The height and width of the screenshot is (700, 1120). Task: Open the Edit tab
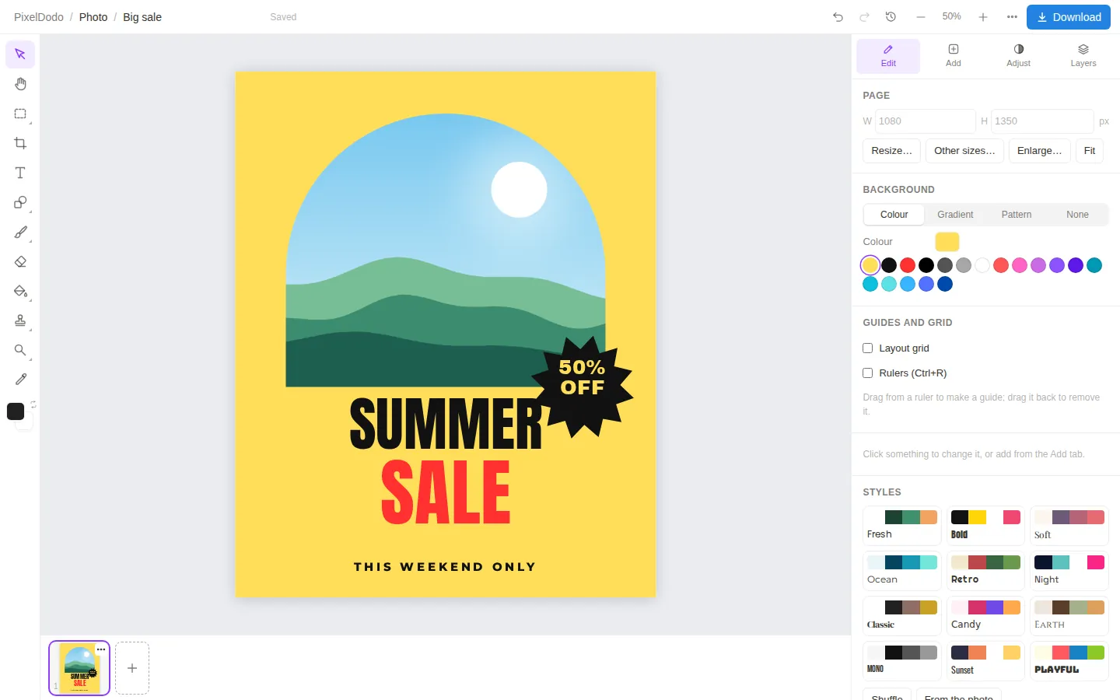(x=888, y=56)
